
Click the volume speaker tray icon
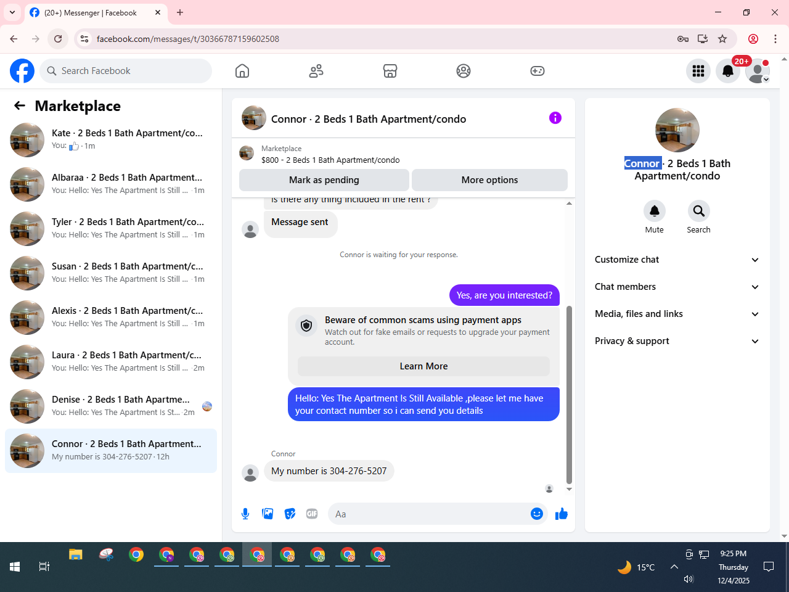coord(689,579)
